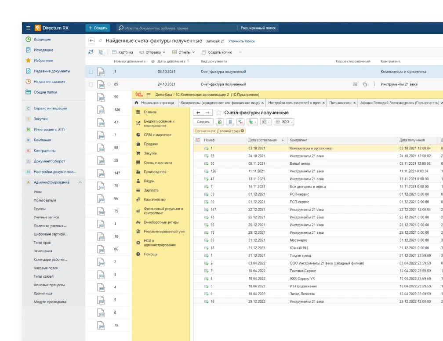Open the Закупки section in 1C sidebar
443x341 pixels.
(x=150, y=153)
